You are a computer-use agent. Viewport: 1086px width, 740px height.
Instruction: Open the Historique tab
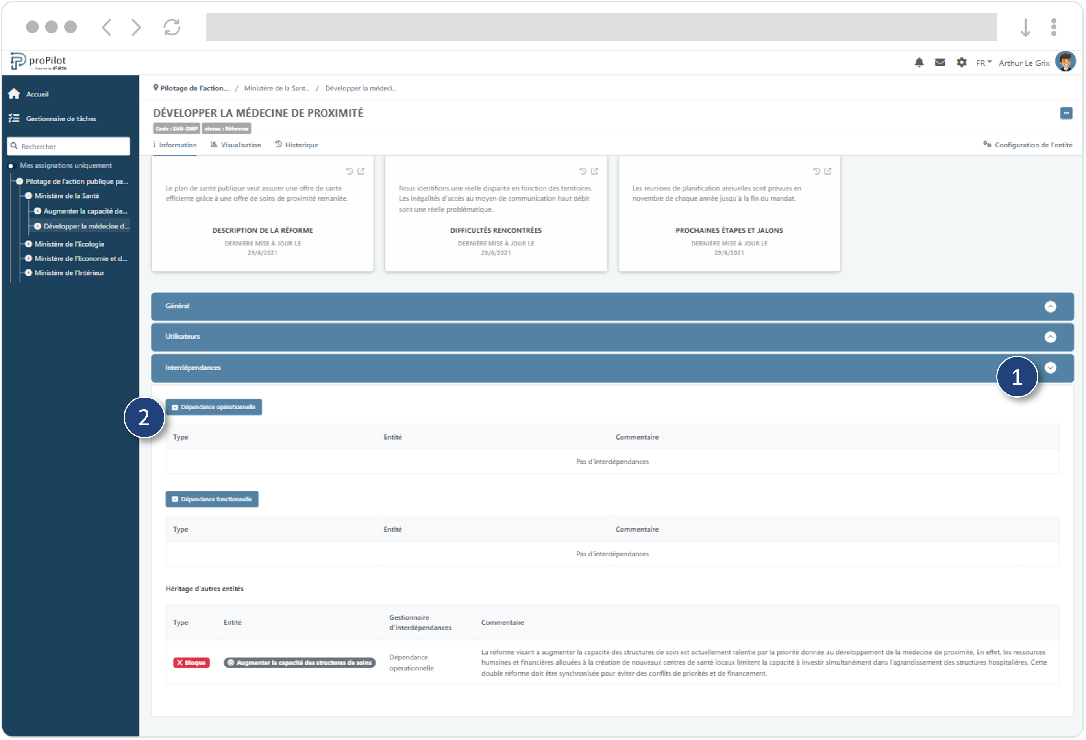click(x=296, y=145)
